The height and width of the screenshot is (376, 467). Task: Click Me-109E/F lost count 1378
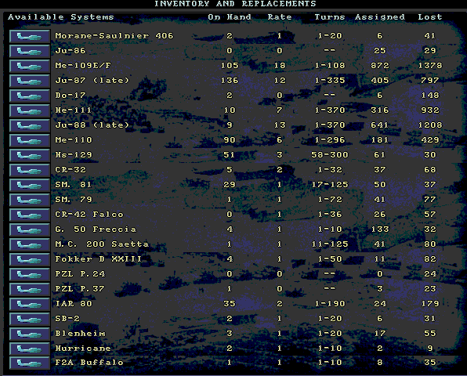430,66
